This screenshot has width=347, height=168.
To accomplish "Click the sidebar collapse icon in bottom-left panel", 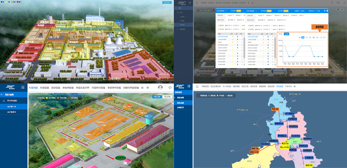I will pos(22,87).
